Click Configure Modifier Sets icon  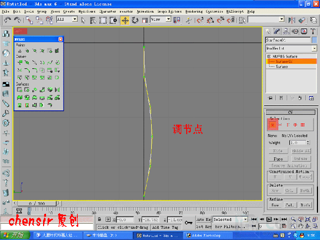point(311,98)
